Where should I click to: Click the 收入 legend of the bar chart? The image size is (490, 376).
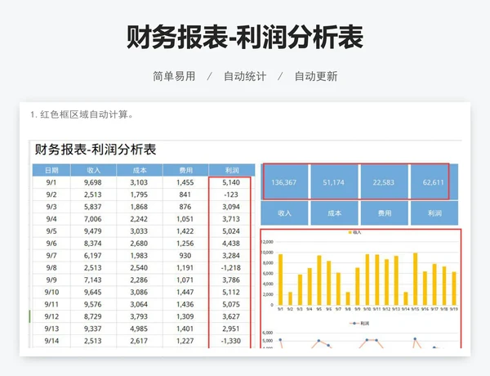354,232
